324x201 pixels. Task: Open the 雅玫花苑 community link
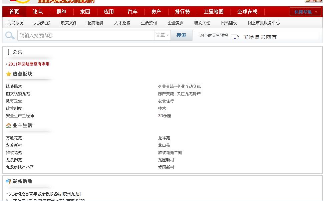[14, 153]
